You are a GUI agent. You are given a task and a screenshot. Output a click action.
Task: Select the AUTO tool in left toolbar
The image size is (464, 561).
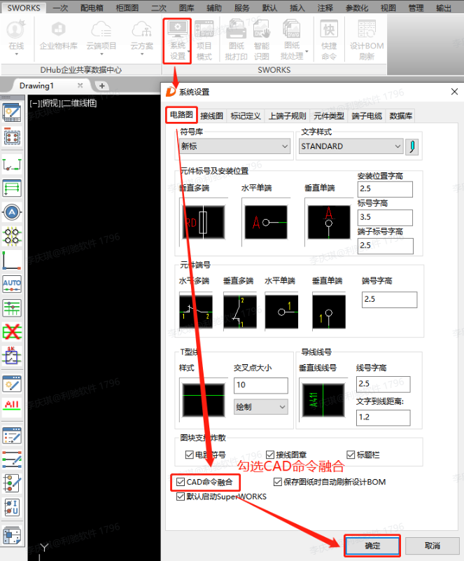click(12, 284)
